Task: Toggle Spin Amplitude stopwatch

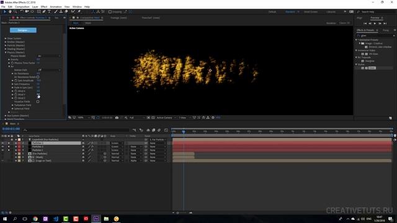Action: coord(16,81)
